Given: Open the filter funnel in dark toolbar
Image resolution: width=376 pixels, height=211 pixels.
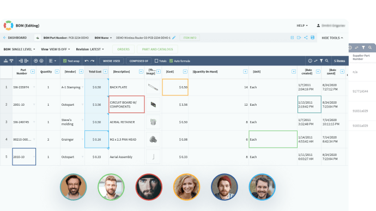Looking at the screenshot, I should (321, 61).
